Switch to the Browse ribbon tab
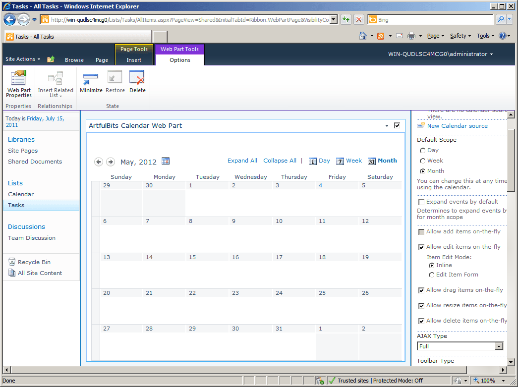This screenshot has width=518, height=387. pos(74,60)
